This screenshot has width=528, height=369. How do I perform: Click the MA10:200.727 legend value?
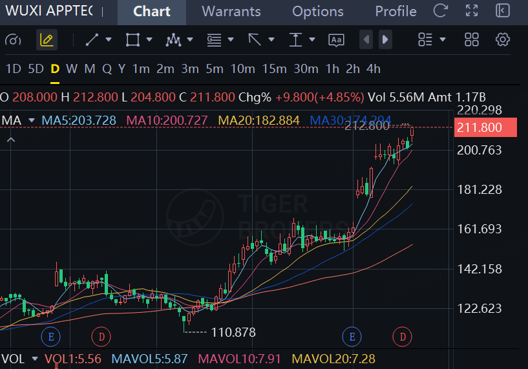(x=167, y=120)
